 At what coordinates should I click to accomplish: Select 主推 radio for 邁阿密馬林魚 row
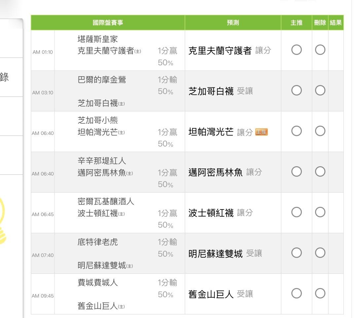click(296, 172)
